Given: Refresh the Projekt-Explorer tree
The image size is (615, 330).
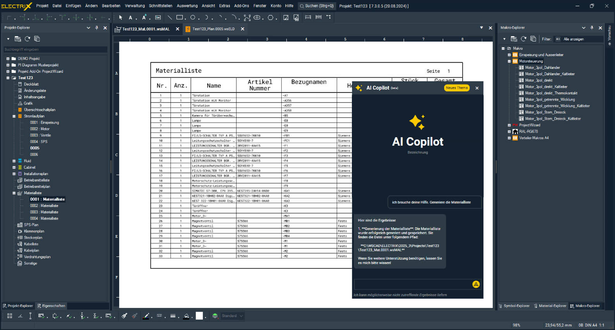Looking at the screenshot, I should (x=28, y=39).
